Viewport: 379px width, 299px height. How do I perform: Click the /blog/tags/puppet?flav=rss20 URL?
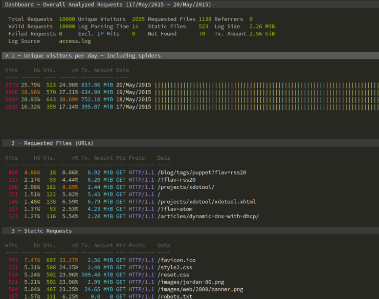pyautogui.click(x=202, y=173)
